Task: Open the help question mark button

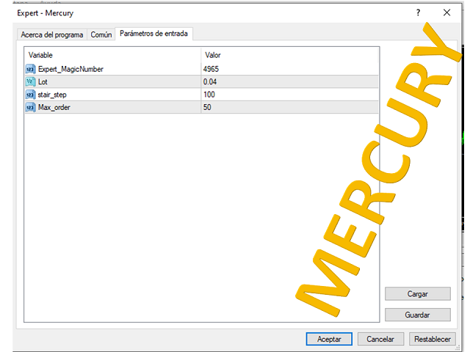Action: click(418, 12)
